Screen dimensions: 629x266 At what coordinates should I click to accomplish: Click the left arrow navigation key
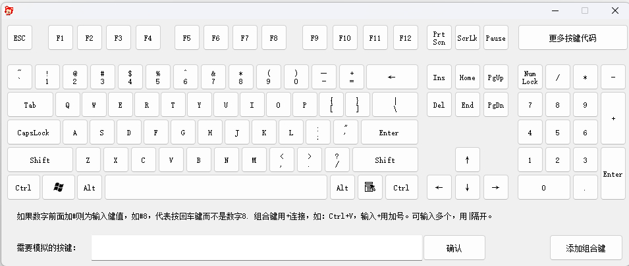(439, 187)
